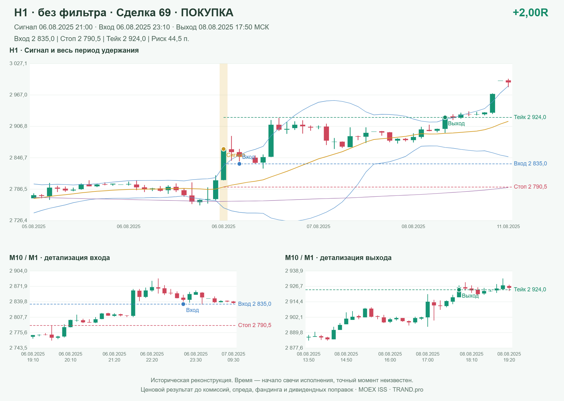Click the title 'H1 · без фильтра · Сделка 69 · ПОКУПКА'

[x=124, y=13]
